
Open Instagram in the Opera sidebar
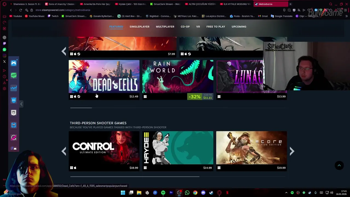coord(4,56)
